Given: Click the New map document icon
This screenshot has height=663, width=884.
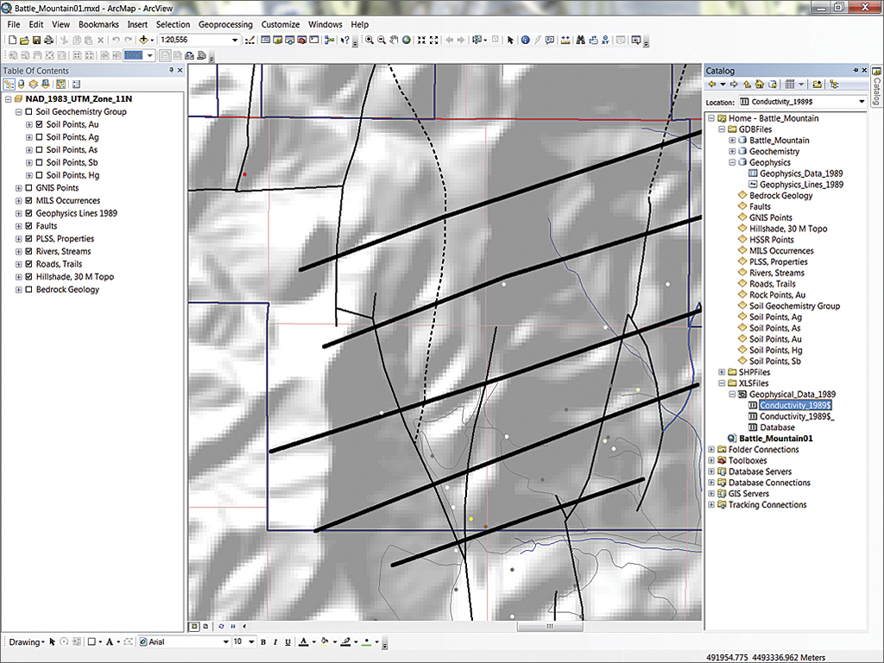Looking at the screenshot, I should click(x=12, y=40).
